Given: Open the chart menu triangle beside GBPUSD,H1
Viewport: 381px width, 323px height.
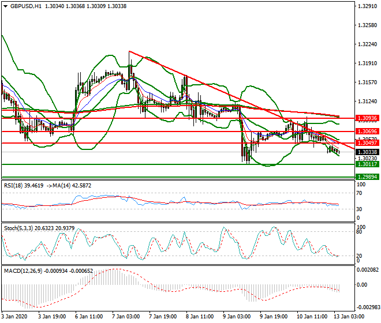Looking at the screenshot, I should (6, 6).
